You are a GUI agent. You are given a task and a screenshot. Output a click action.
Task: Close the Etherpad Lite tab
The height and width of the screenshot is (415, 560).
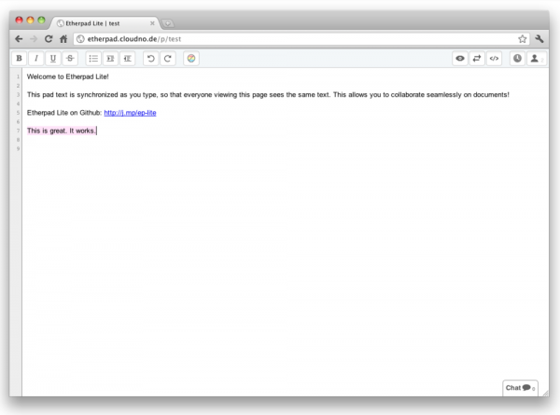click(152, 23)
